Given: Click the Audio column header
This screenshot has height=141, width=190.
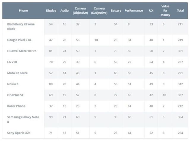Looking at the screenshot, I should [x=64, y=11].
